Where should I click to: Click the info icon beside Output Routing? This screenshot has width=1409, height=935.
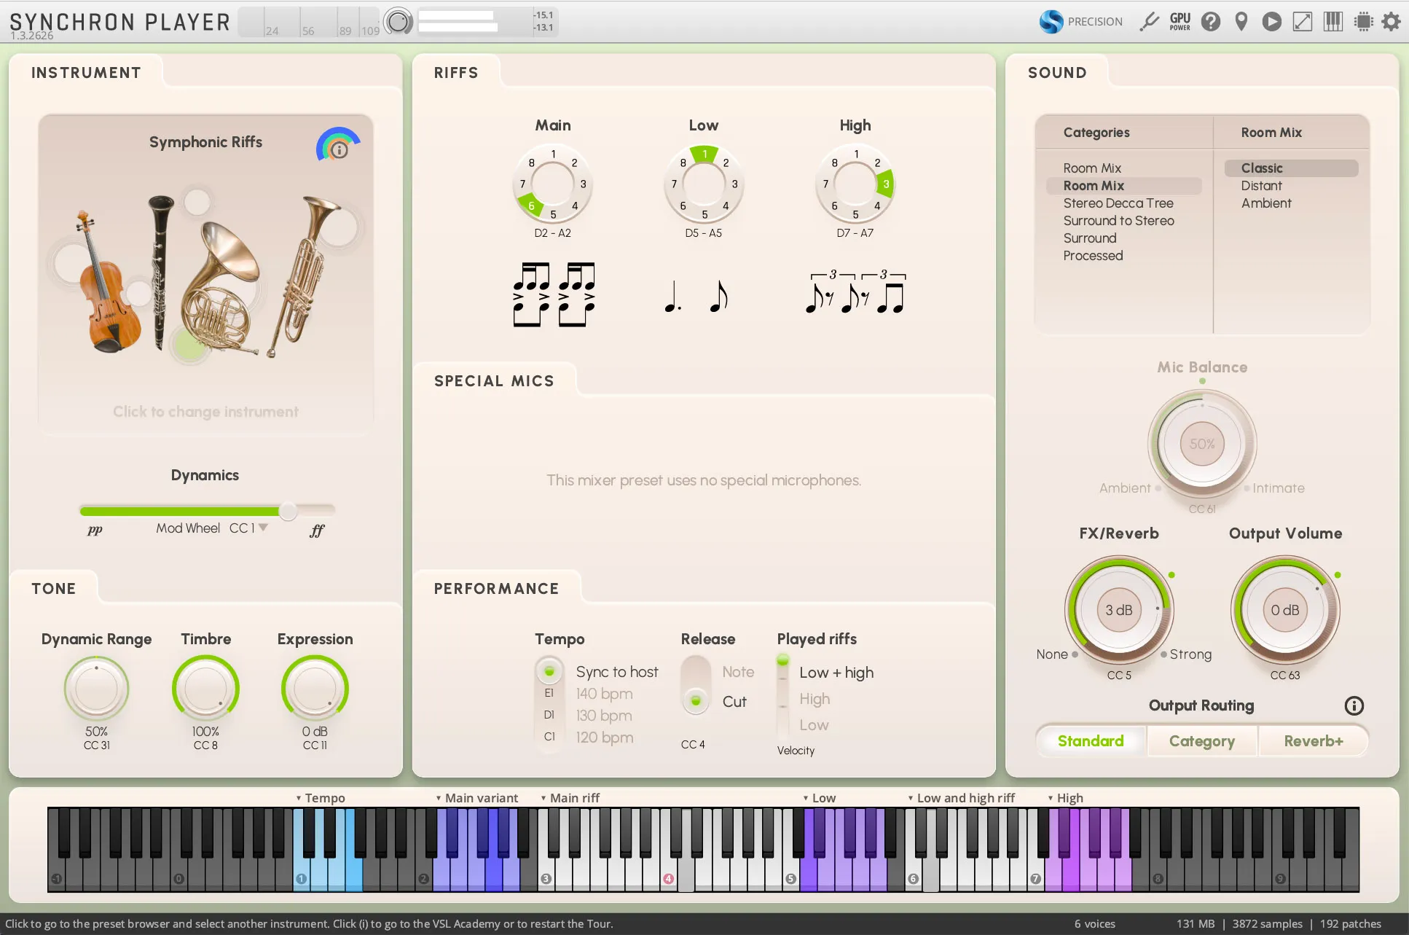(x=1354, y=705)
